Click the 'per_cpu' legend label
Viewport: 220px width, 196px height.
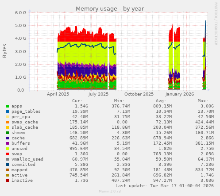coord(21,117)
